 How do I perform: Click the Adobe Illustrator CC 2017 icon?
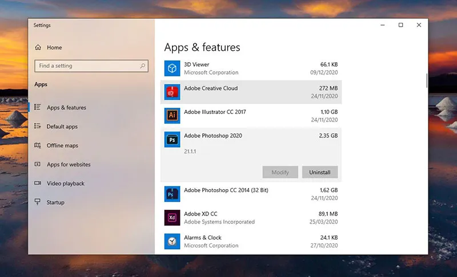(x=172, y=116)
